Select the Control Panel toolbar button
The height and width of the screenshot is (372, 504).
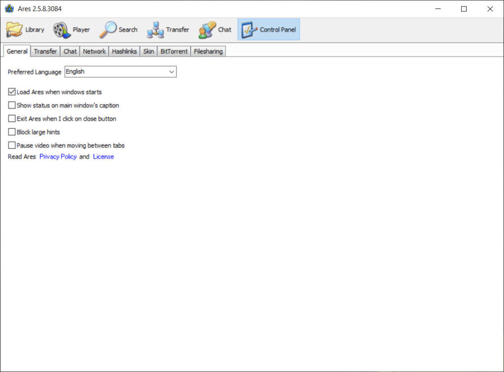click(x=269, y=29)
